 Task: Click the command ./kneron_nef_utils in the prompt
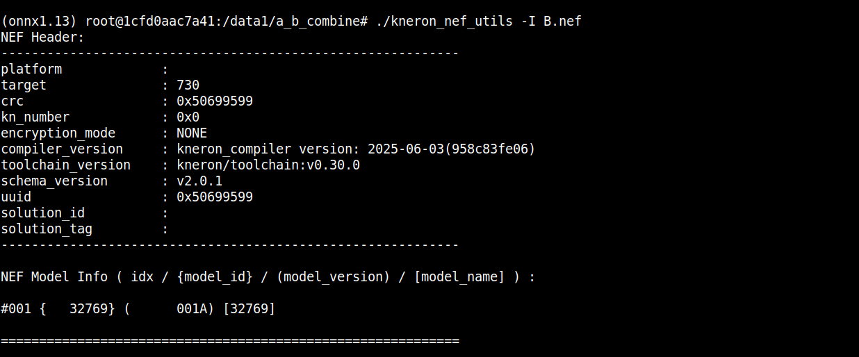440,22
